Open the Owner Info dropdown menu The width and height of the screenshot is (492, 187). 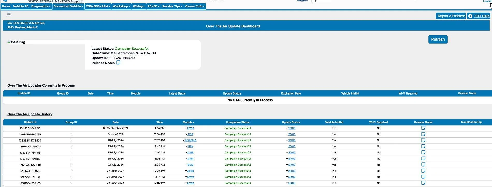(x=195, y=6)
